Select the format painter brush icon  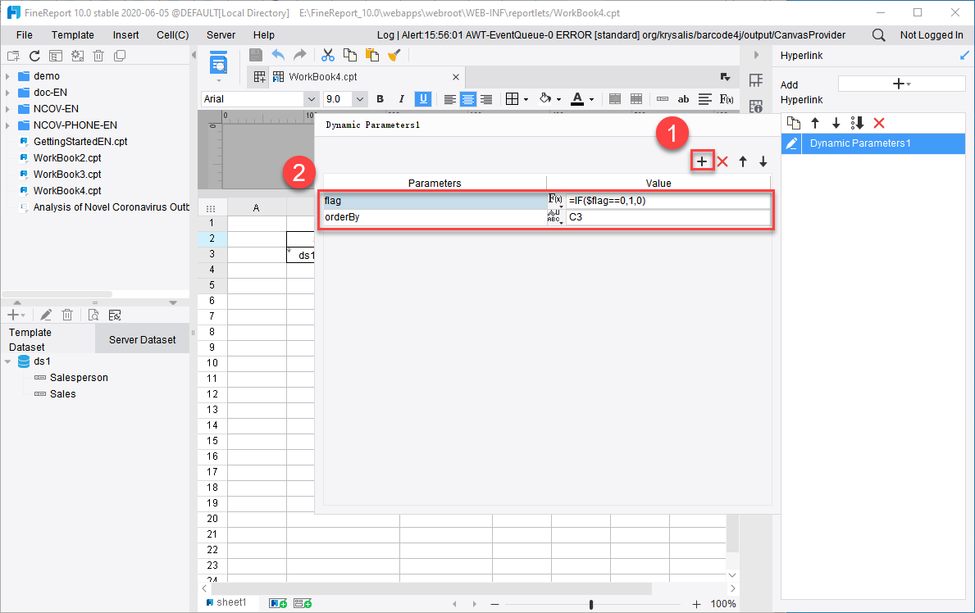point(394,55)
